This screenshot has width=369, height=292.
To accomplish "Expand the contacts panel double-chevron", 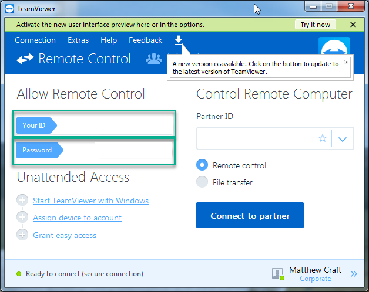I will tap(354, 274).
